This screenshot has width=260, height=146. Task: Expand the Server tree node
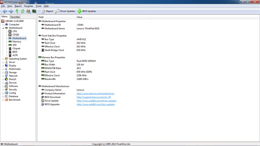[x=3, y=62]
